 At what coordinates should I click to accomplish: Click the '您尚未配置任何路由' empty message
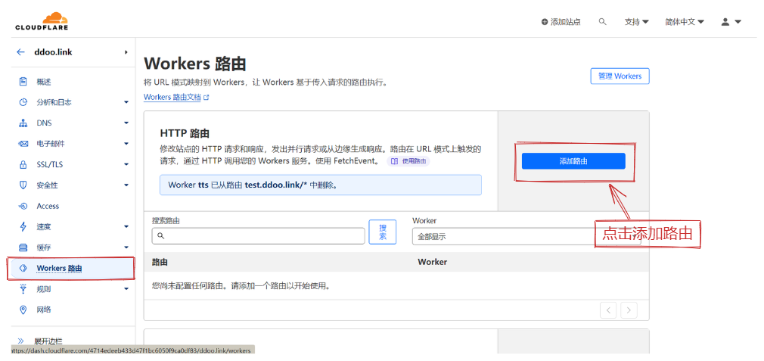[241, 286]
